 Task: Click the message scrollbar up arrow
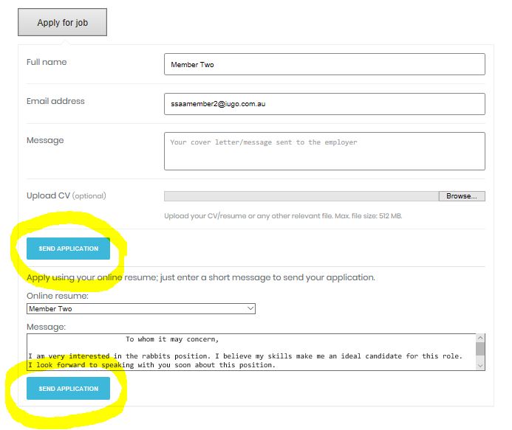click(x=480, y=339)
